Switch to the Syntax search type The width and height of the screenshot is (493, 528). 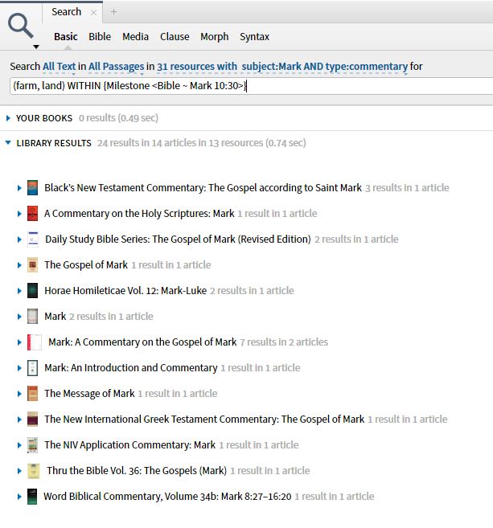254,36
